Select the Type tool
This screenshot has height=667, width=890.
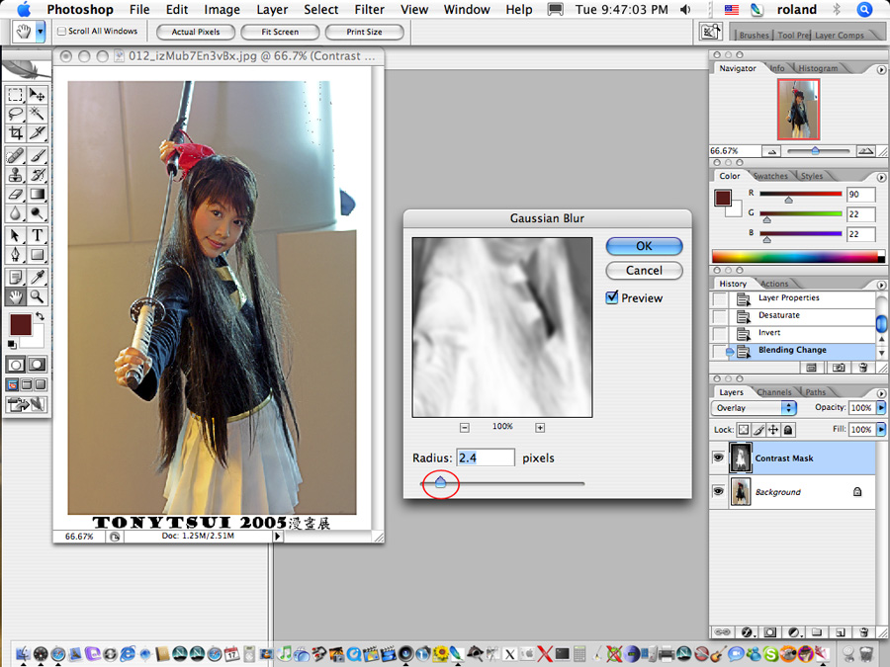(x=38, y=235)
